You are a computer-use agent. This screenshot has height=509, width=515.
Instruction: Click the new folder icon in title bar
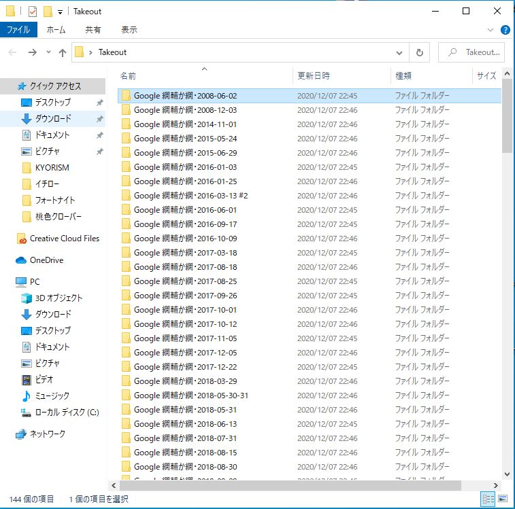tap(48, 12)
